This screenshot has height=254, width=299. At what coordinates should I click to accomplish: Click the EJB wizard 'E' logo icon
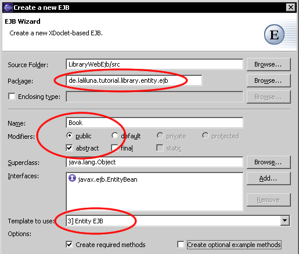[274, 35]
